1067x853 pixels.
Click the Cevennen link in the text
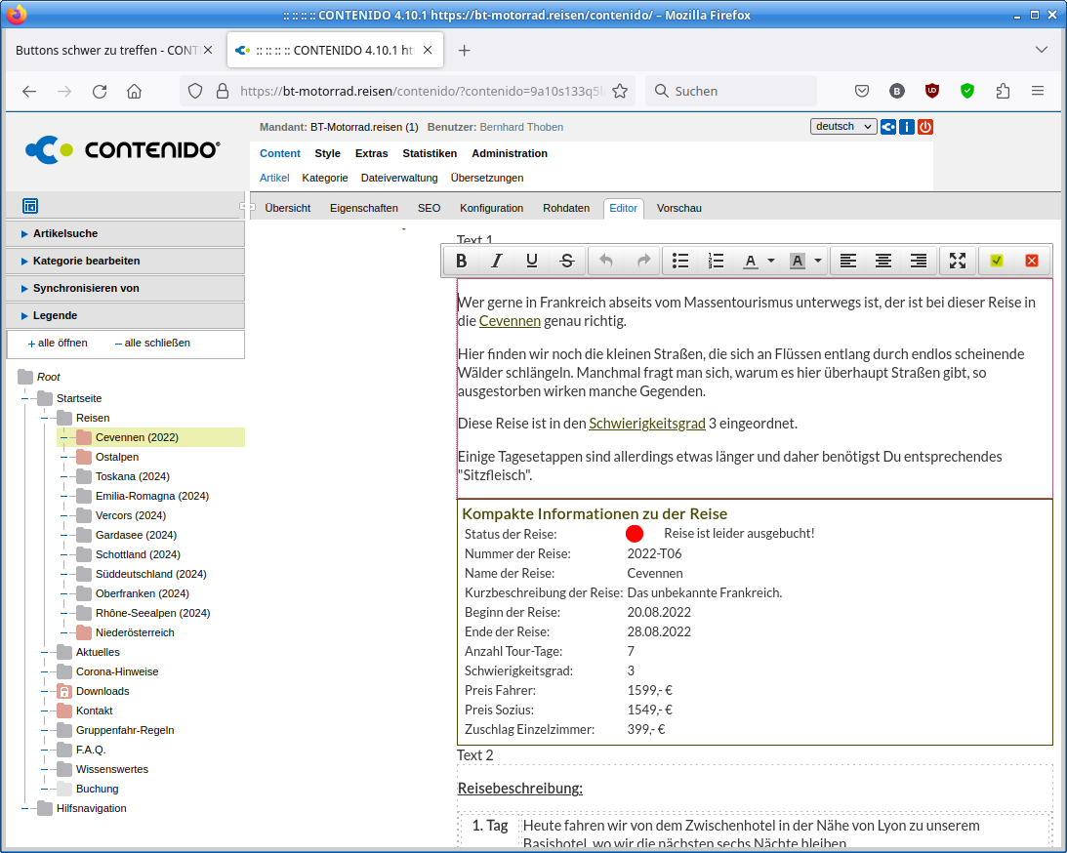tap(510, 321)
